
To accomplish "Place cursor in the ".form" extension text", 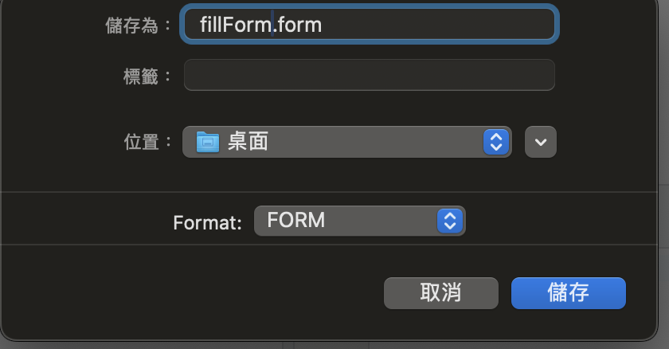I will pos(298,25).
